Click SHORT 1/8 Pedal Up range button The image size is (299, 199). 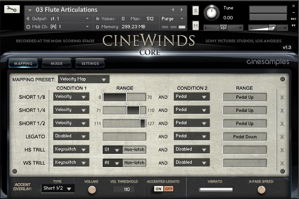245,97
